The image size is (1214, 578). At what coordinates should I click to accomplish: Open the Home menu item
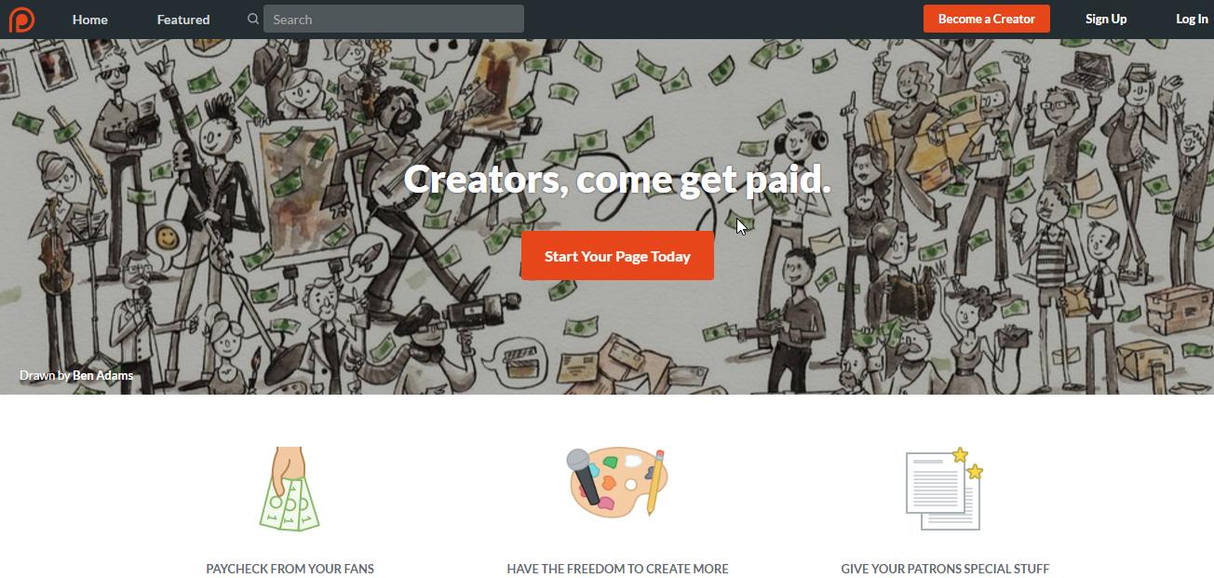click(90, 19)
